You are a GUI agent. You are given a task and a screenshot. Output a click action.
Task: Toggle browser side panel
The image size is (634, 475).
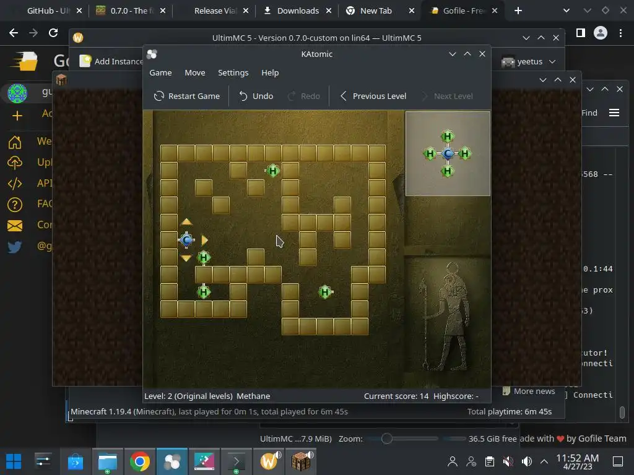pos(581,33)
